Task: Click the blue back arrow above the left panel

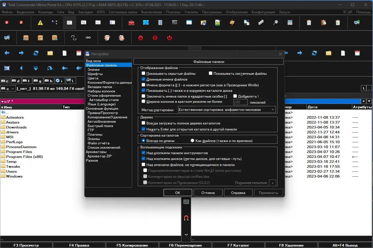Action: point(7,53)
